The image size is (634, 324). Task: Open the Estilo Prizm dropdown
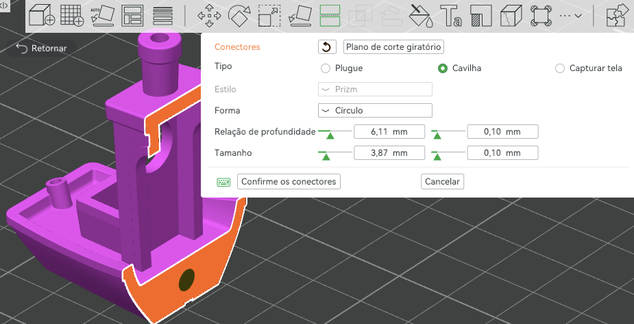tap(375, 89)
